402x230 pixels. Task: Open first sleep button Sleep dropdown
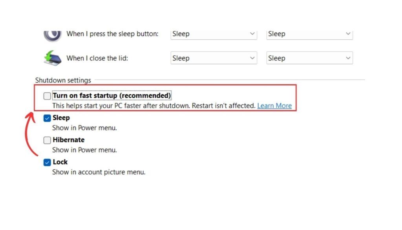tap(214, 34)
